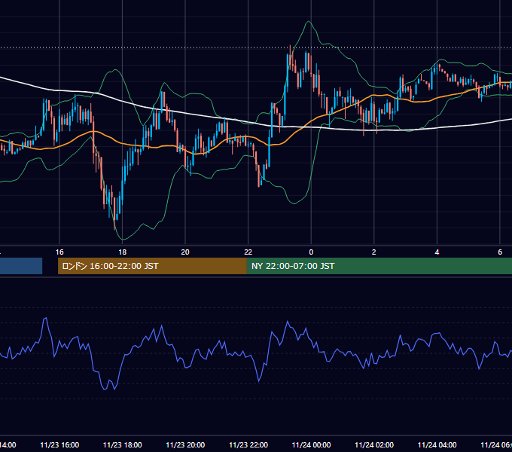Click the ロンドン 16:00-22:00 JST session bar
The image size is (512, 452).
[x=152, y=266]
